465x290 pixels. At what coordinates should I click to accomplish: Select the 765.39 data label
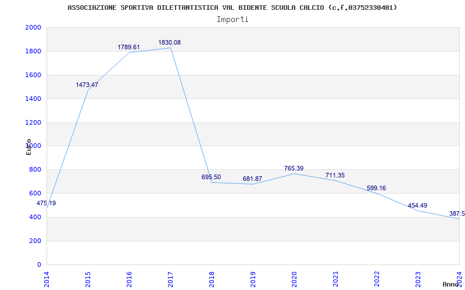294,169
